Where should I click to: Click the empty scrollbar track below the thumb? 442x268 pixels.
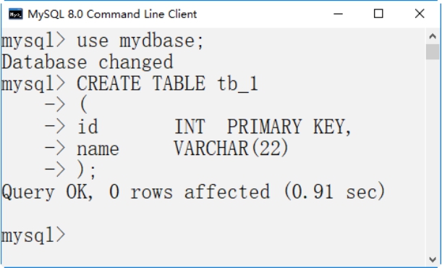pyautogui.click(x=433, y=155)
